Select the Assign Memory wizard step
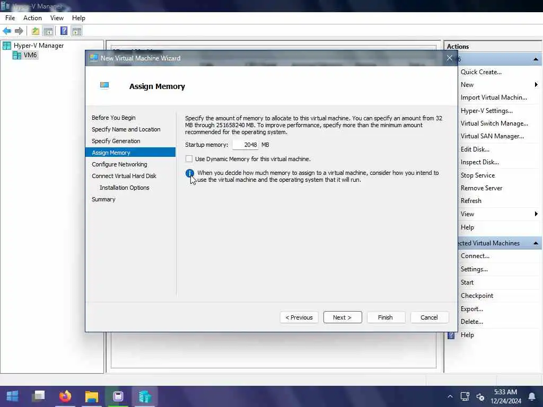 pyautogui.click(x=130, y=153)
